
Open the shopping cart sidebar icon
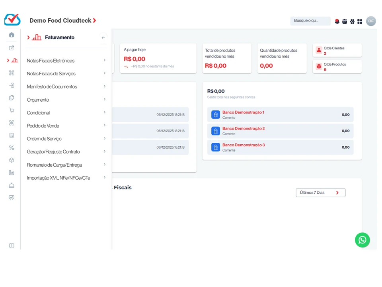pos(12,110)
